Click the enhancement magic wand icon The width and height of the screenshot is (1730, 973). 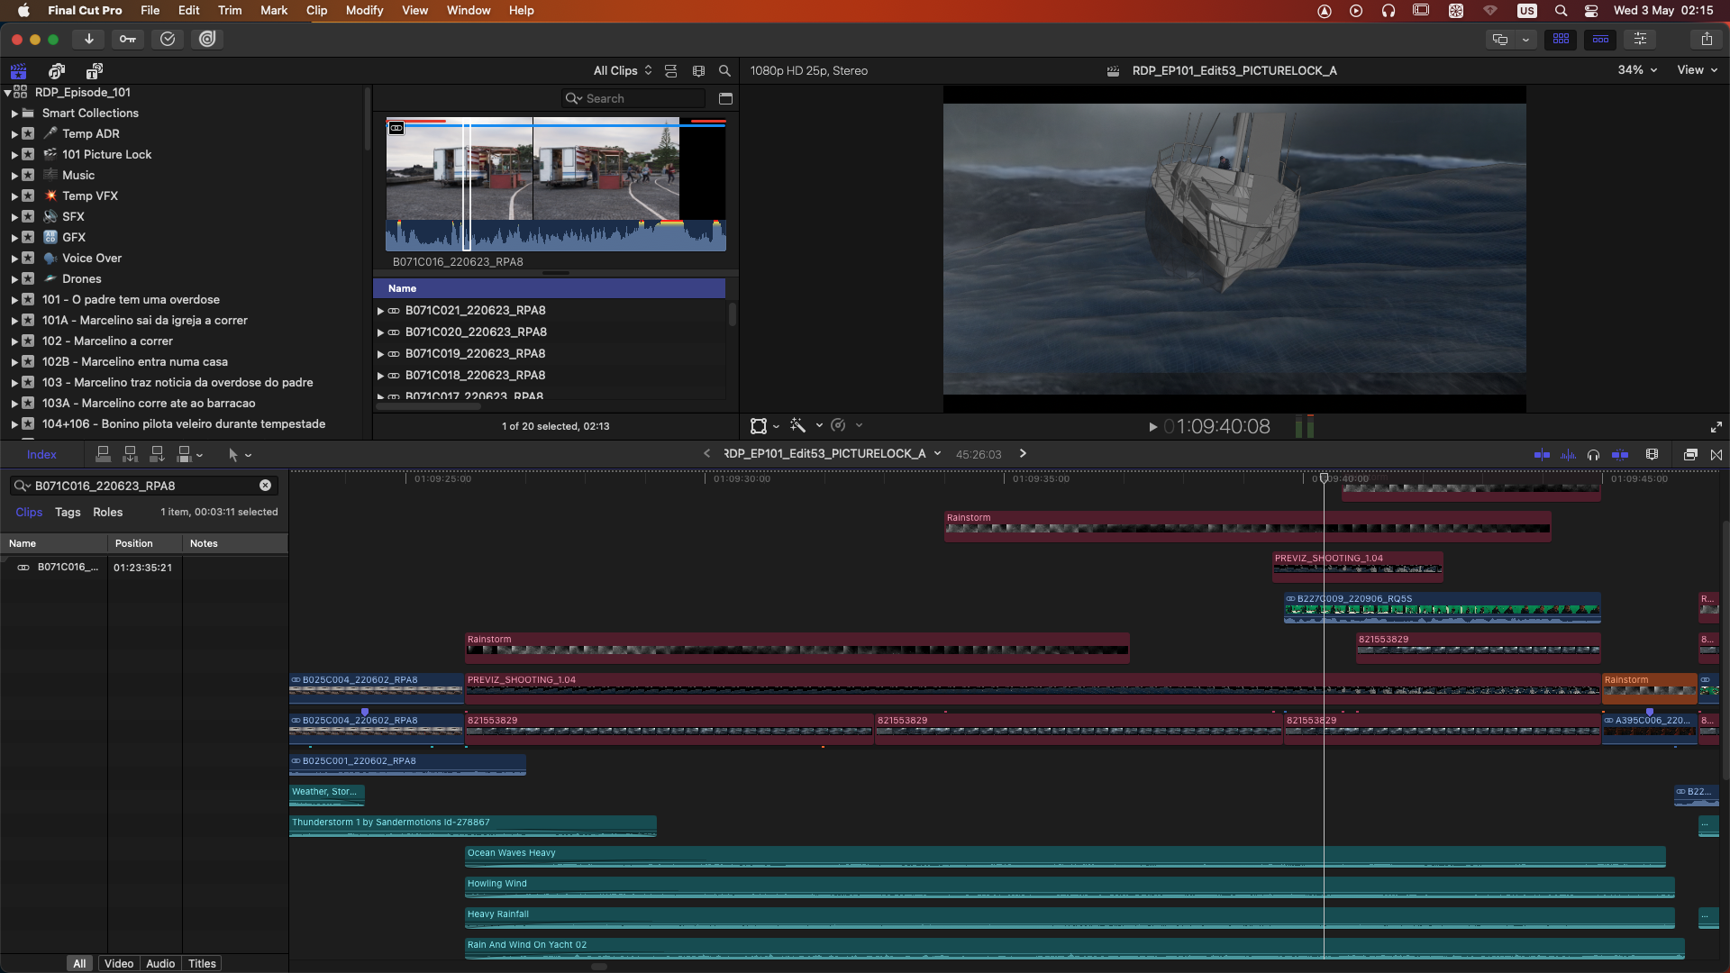[798, 425]
